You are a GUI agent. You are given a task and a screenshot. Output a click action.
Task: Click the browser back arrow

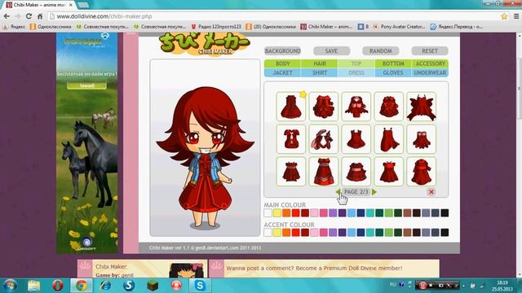(x=7, y=16)
